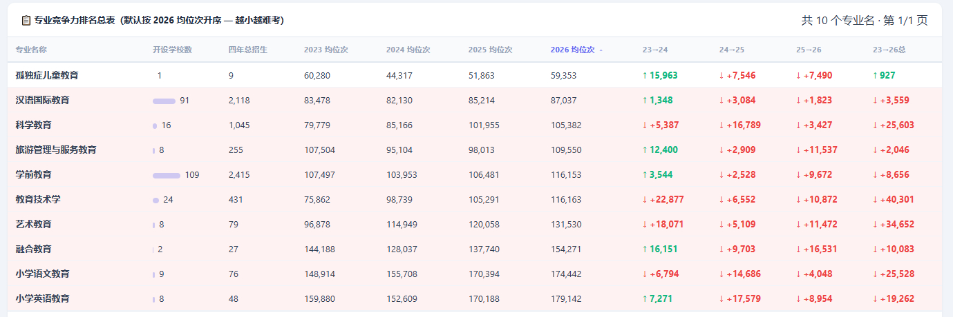Open the 教育技术学 major row
Screen dimensions: 953x317
coord(475,199)
